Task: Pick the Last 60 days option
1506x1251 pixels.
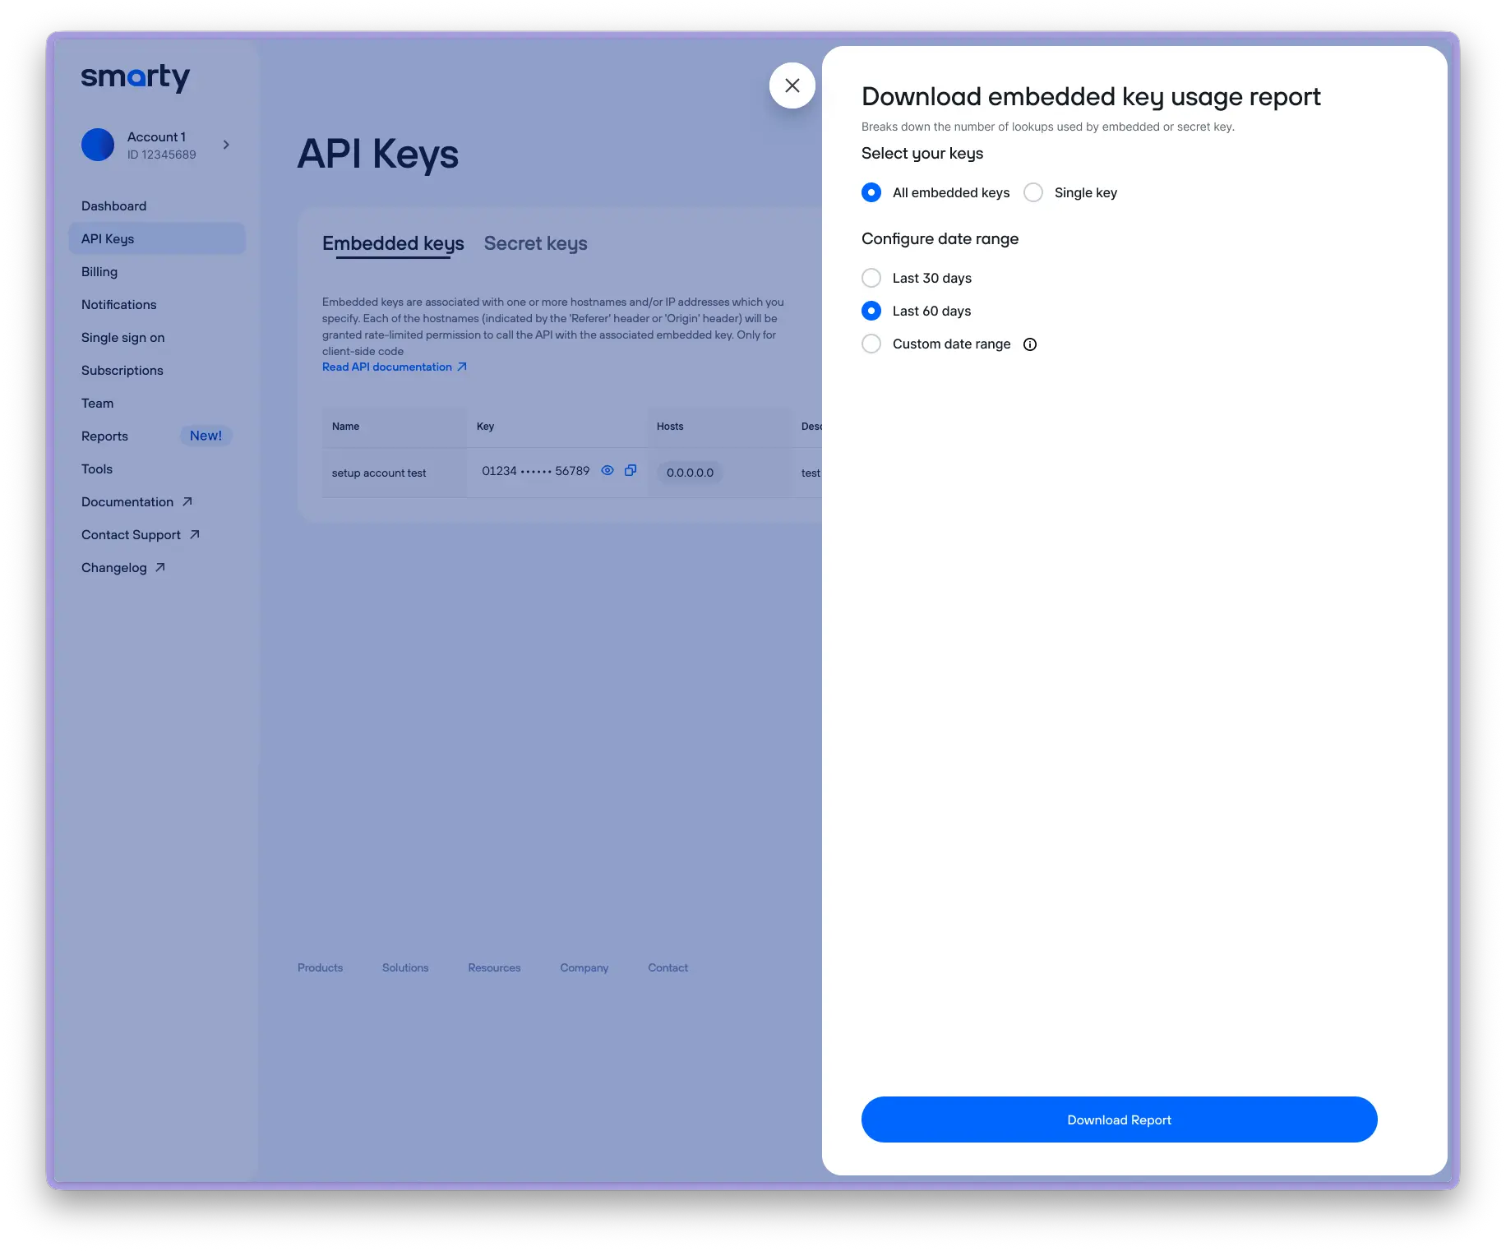Action: pos(871,311)
